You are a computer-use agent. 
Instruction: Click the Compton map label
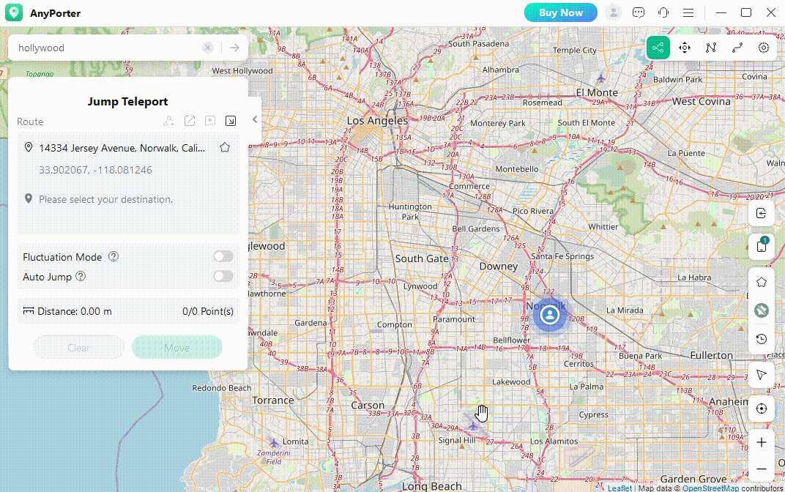click(x=395, y=324)
